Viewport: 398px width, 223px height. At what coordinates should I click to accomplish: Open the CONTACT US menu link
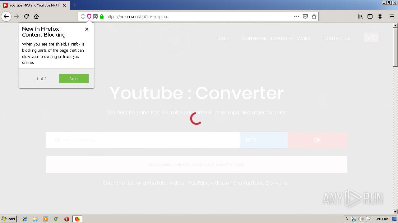(337, 38)
